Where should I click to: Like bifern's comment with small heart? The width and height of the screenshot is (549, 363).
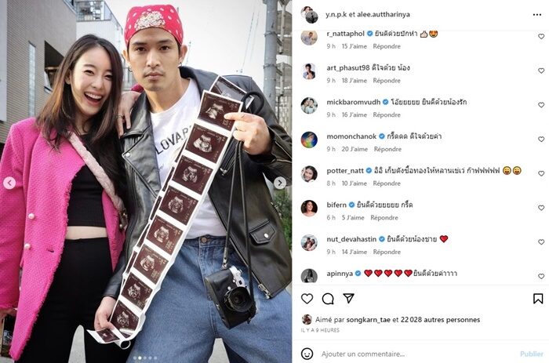tap(541, 208)
